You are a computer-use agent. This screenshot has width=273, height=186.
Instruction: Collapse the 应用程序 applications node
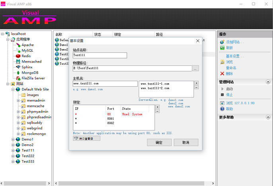coord(8,39)
